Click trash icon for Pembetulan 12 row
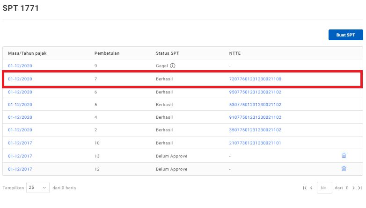Screen dimensions: 366x208 (x=344, y=168)
